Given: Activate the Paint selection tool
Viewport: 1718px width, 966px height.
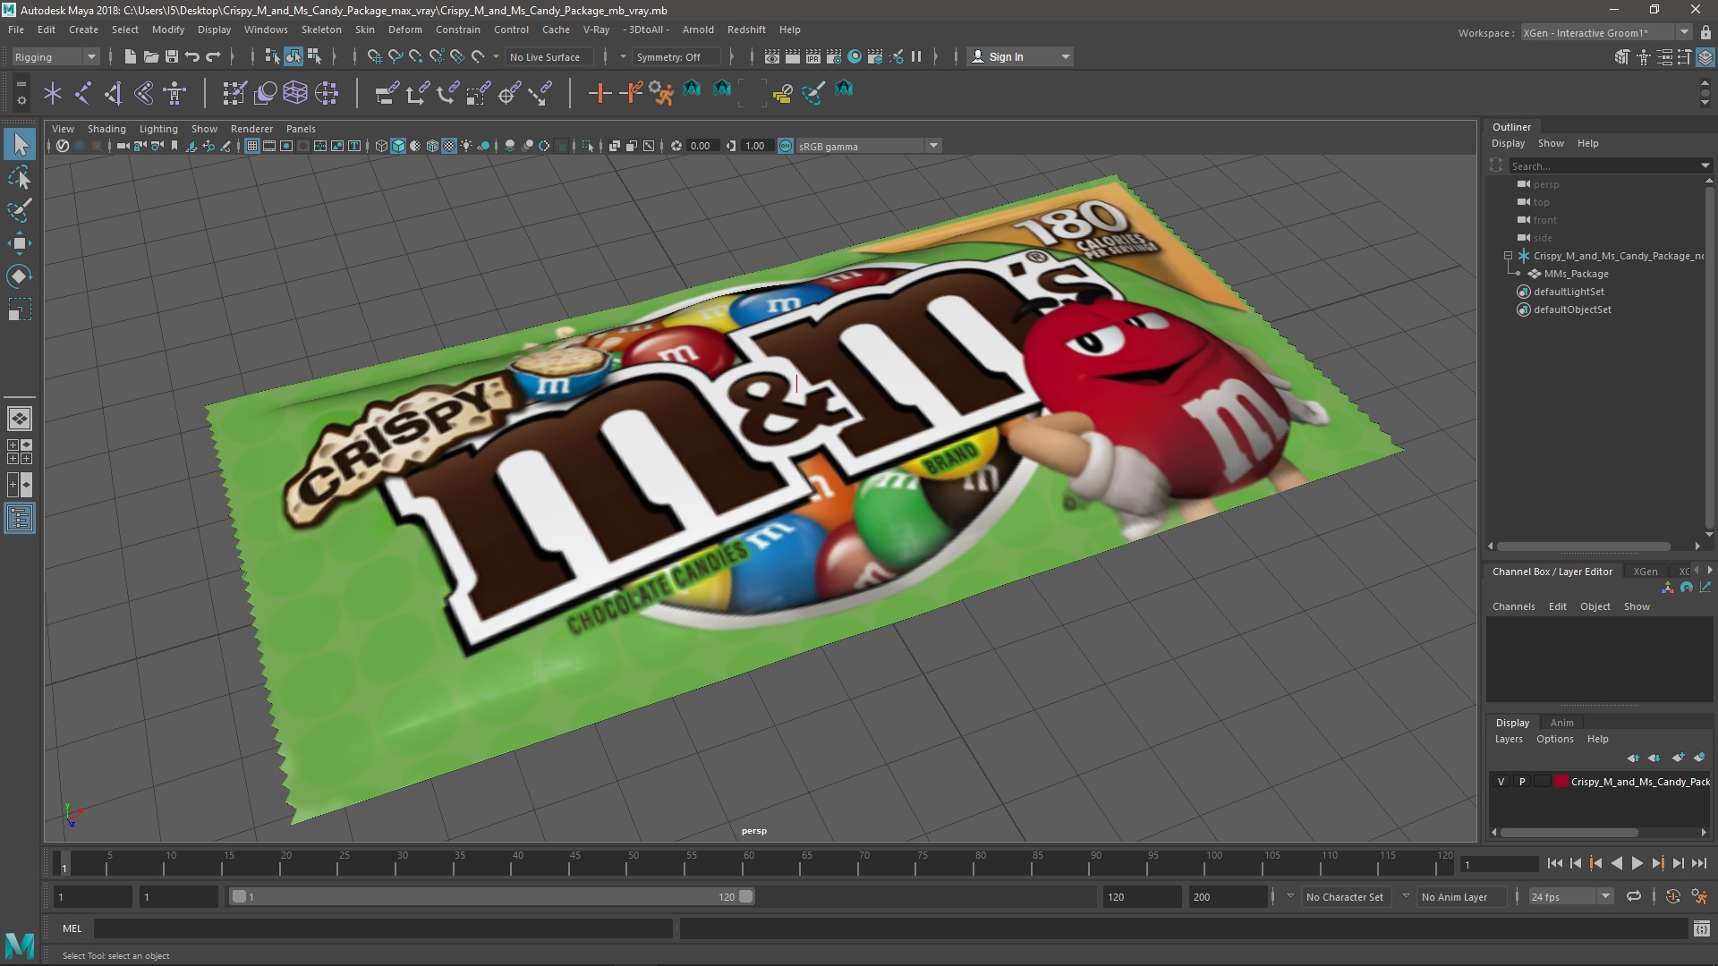Looking at the screenshot, I should [x=20, y=210].
